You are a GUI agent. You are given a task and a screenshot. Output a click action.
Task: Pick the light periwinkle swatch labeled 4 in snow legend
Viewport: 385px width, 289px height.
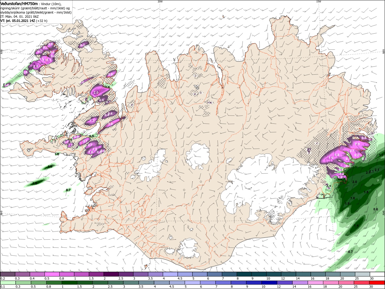[170, 274]
